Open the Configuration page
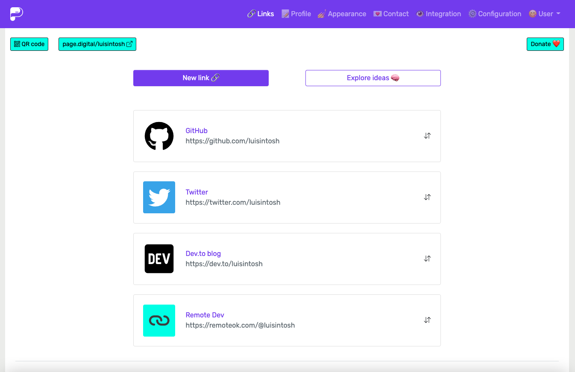This screenshot has width=575, height=372. 495,14
